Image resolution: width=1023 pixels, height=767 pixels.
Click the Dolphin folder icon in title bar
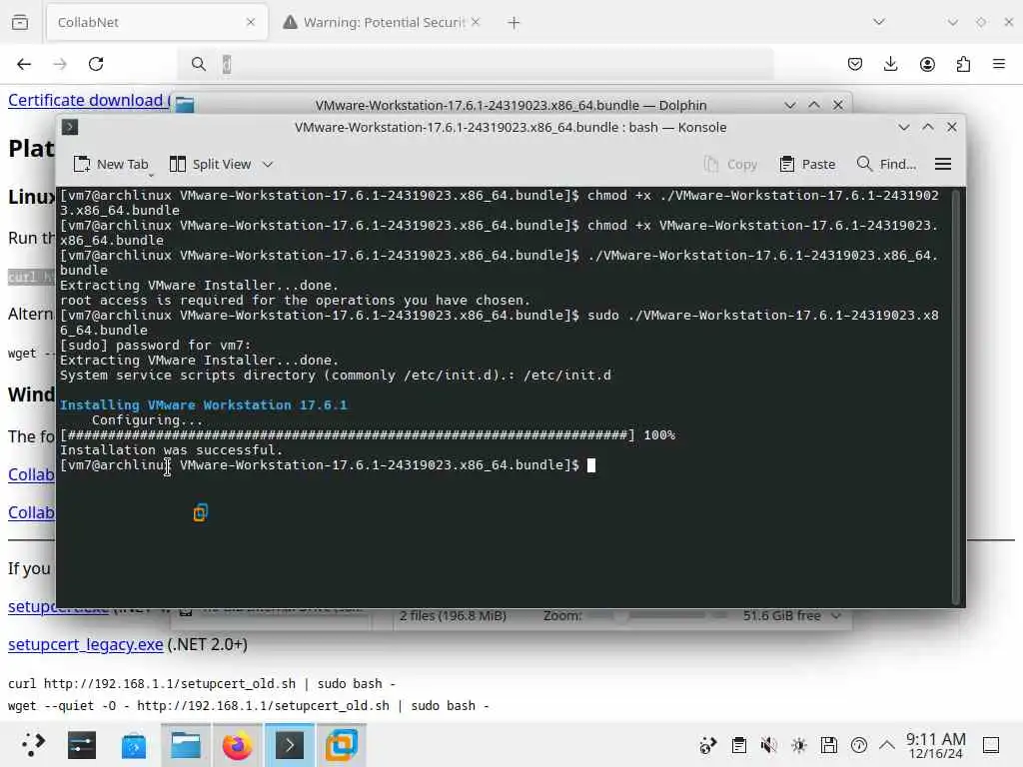coord(185,105)
